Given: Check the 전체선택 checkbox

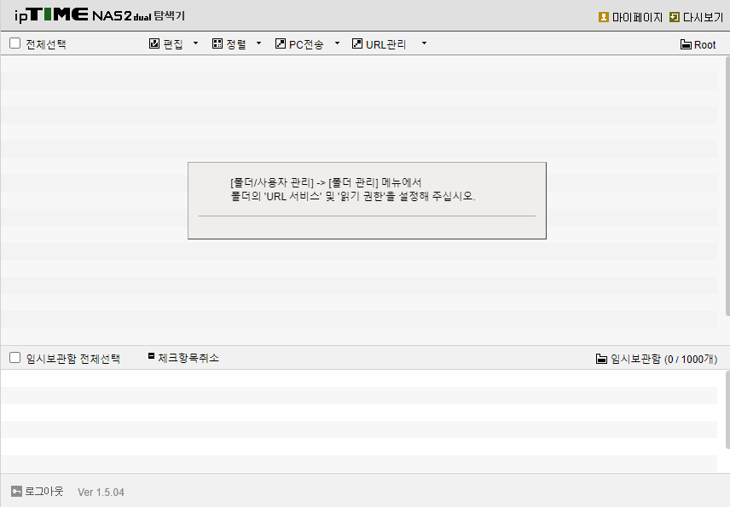Looking at the screenshot, I should point(14,43).
